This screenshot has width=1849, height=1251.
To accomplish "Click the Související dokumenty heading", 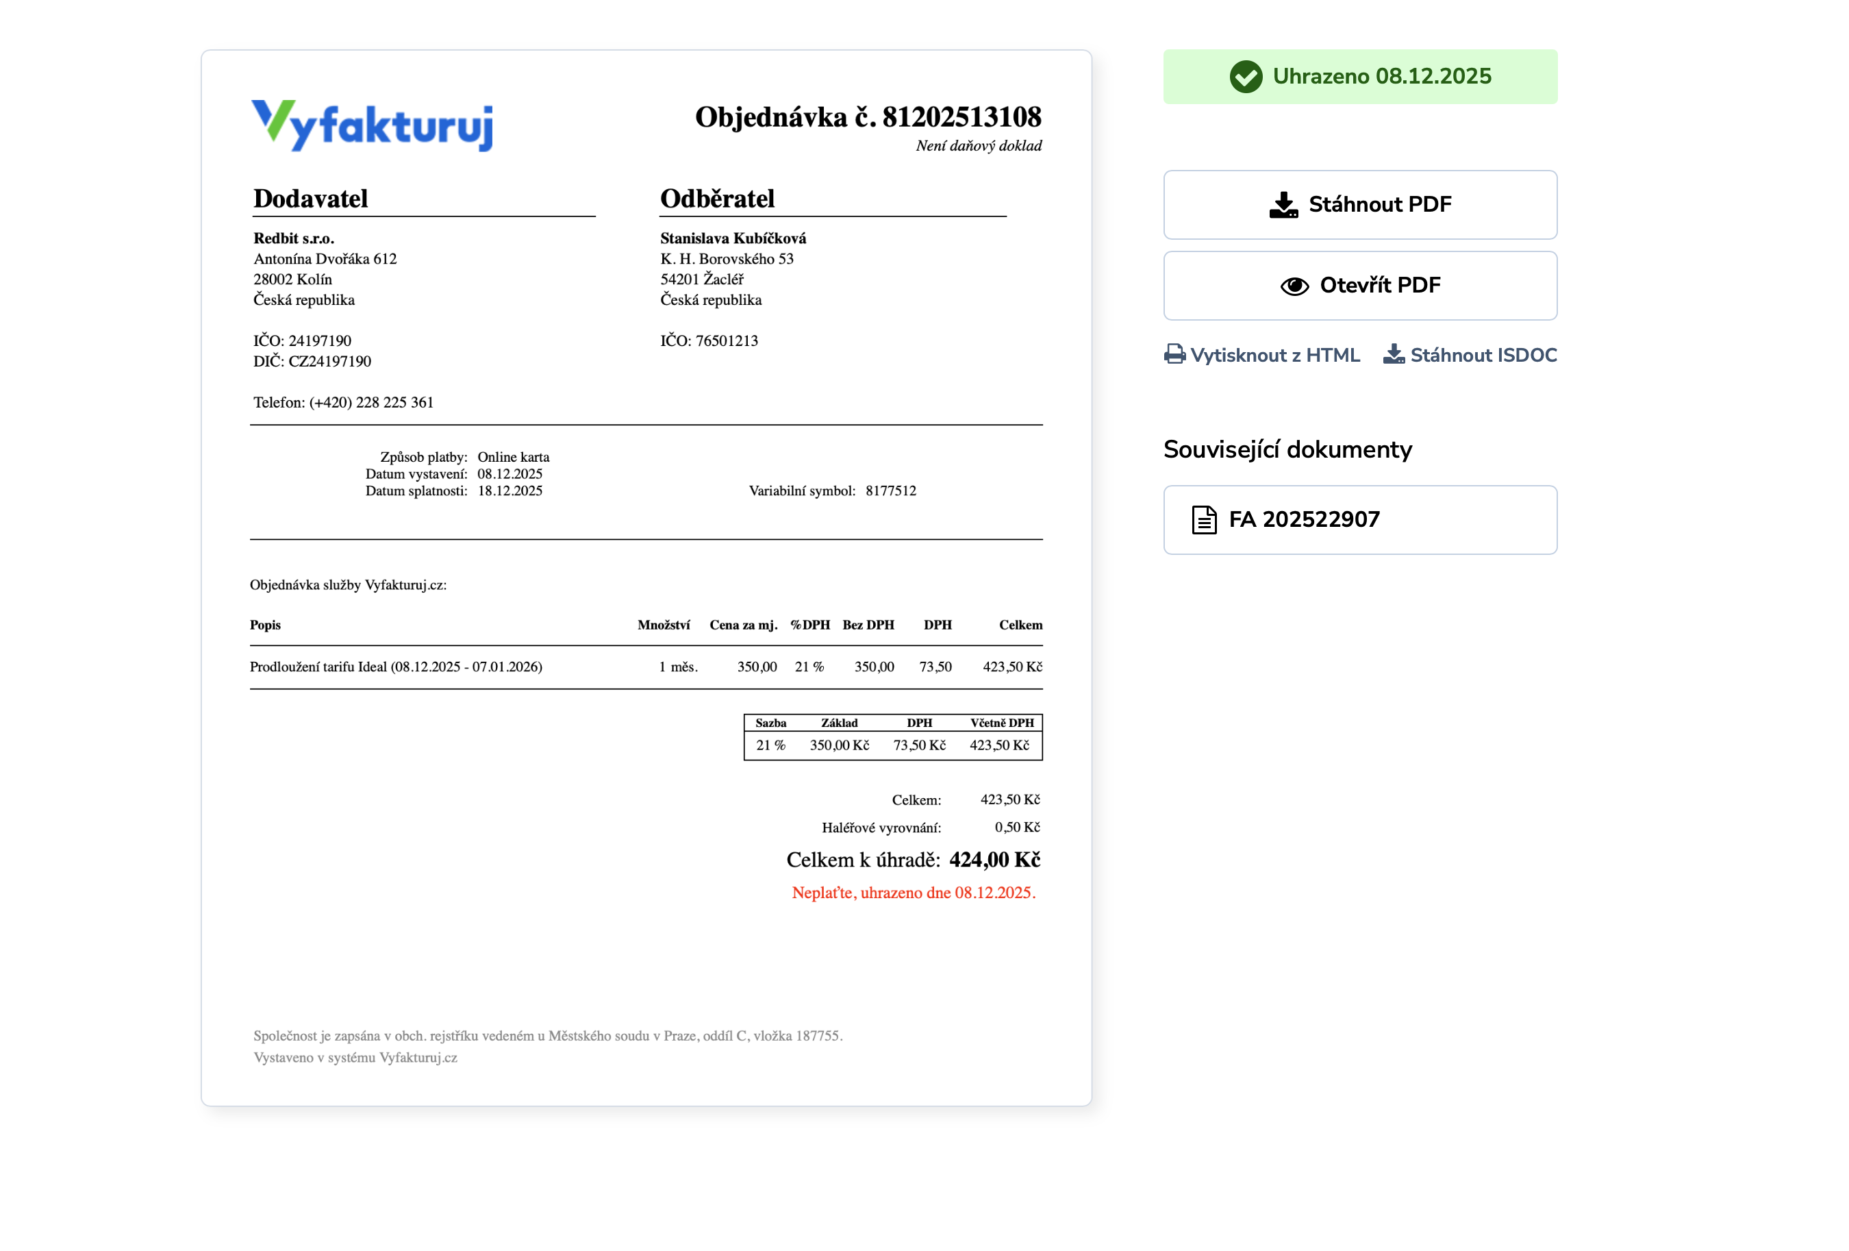I will tap(1287, 449).
